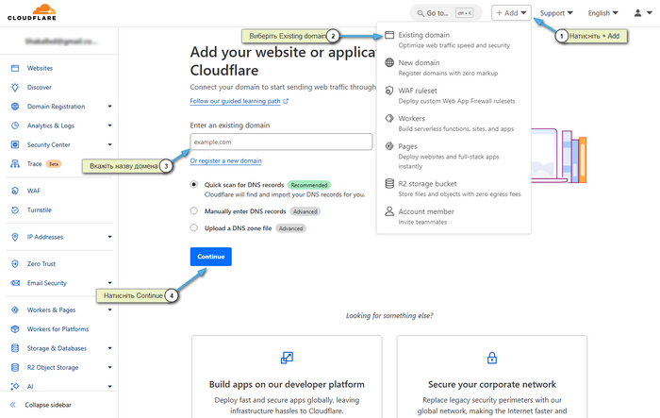Image resolution: width=660 pixels, height=418 pixels.
Task: Expand the IP Addresses submenu arrow
Action: click(110, 237)
